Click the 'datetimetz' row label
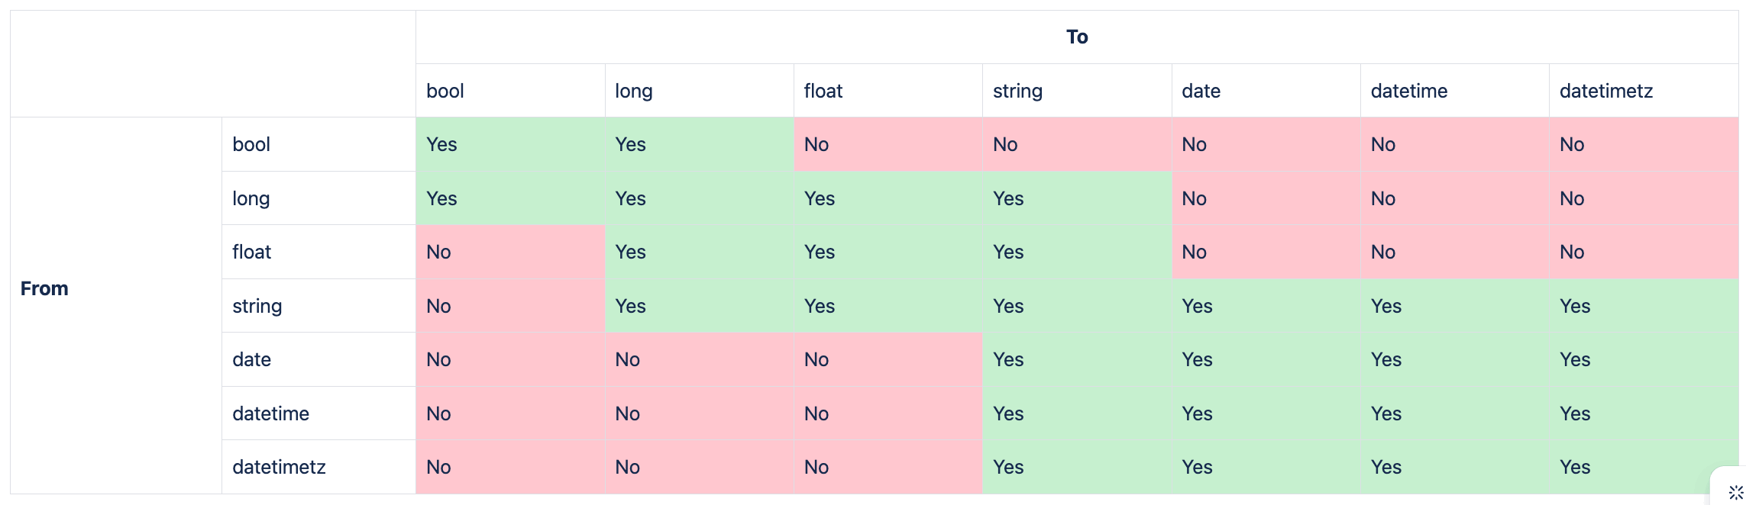The height and width of the screenshot is (505, 1746). click(279, 467)
